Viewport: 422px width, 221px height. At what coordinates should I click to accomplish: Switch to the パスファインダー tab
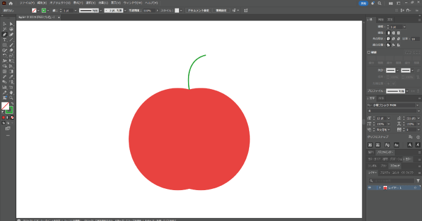pos(385,152)
